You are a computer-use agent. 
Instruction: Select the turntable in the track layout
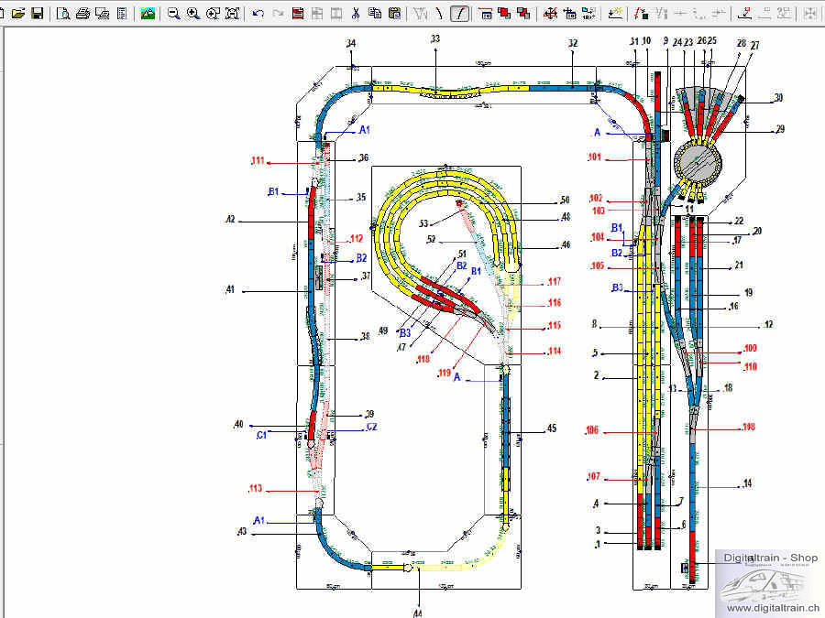click(x=698, y=164)
